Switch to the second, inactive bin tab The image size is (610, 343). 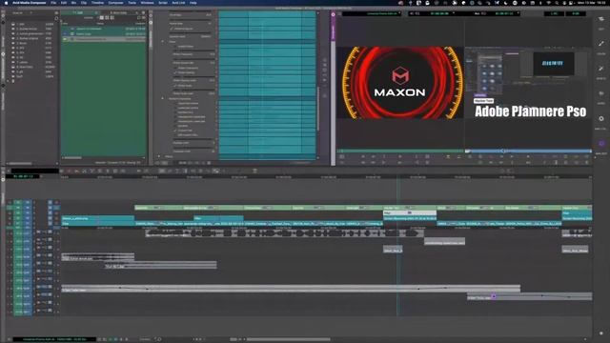[118, 12]
